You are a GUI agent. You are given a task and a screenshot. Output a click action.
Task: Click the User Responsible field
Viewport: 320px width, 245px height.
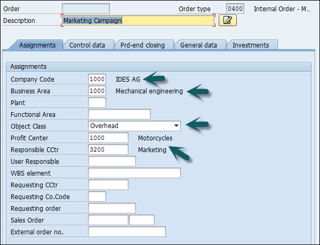click(112, 161)
